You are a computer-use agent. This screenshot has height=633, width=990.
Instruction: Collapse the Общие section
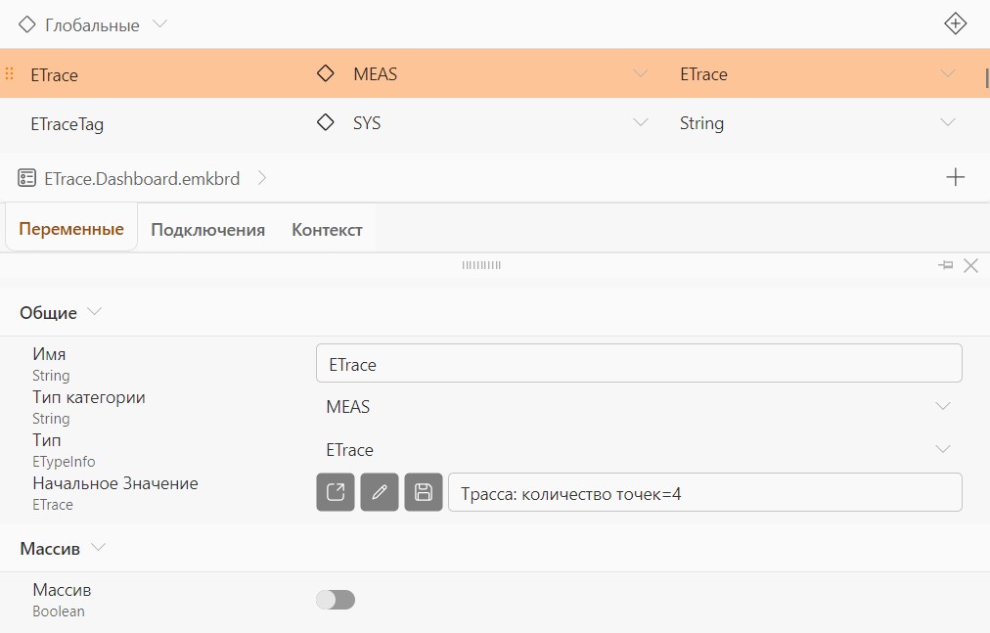coord(94,311)
